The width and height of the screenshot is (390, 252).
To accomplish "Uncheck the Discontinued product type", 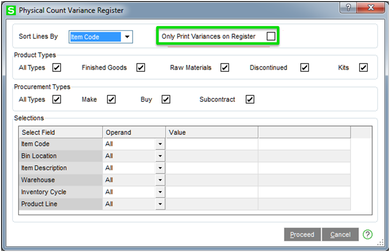I will pos(304,67).
